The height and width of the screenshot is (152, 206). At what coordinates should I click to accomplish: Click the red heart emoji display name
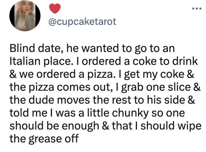pyautogui.click(x=54, y=9)
